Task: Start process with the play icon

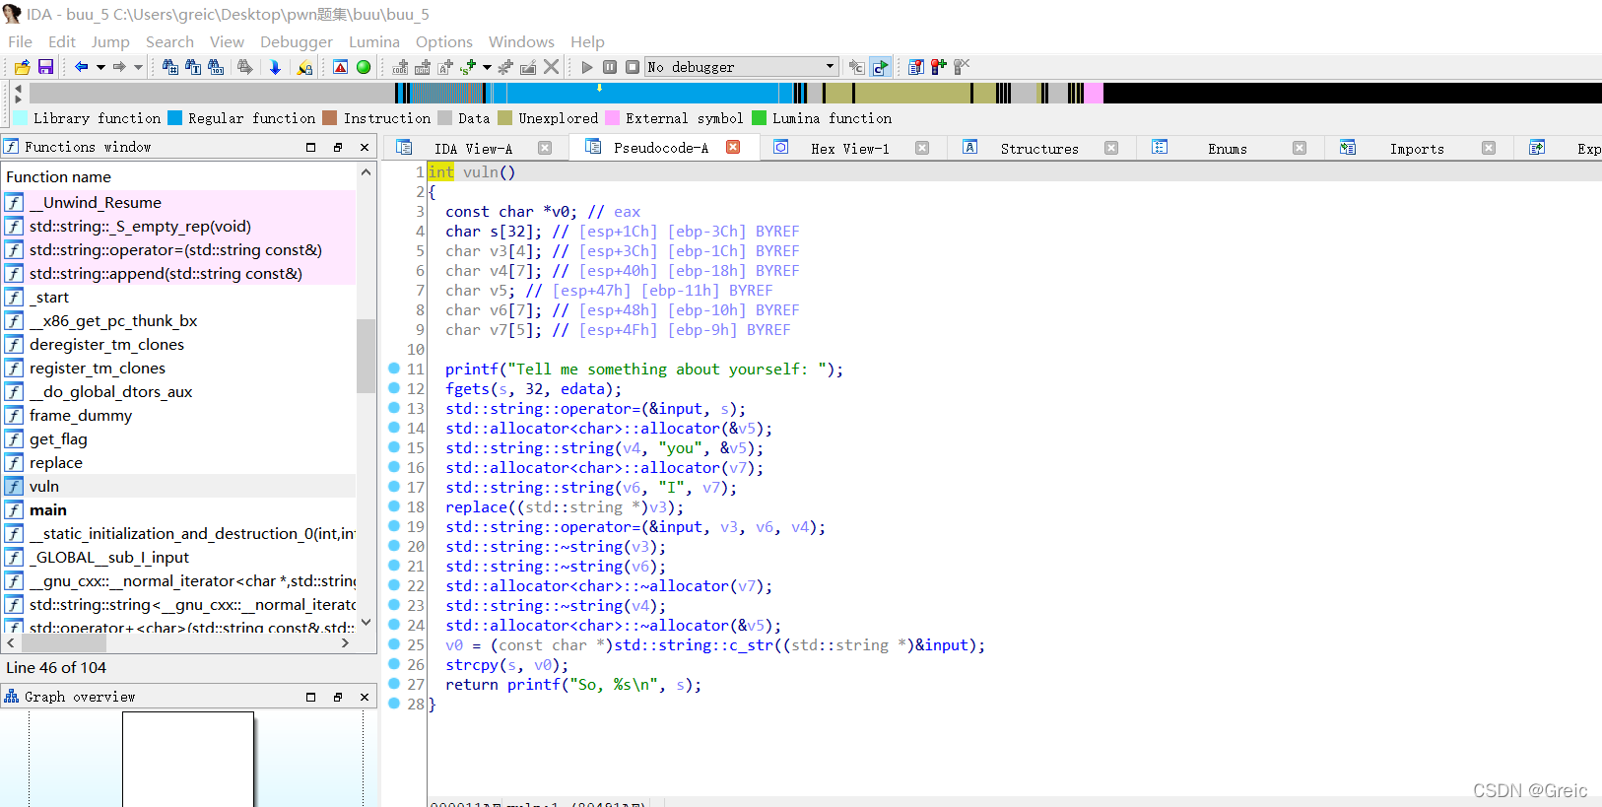Action: point(587,67)
